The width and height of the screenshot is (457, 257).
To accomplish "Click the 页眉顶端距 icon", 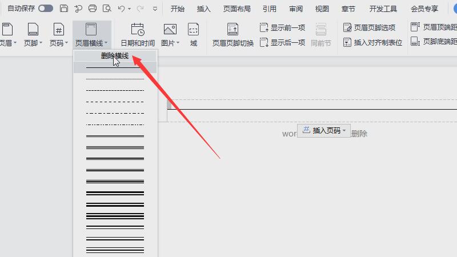I will (x=415, y=27).
